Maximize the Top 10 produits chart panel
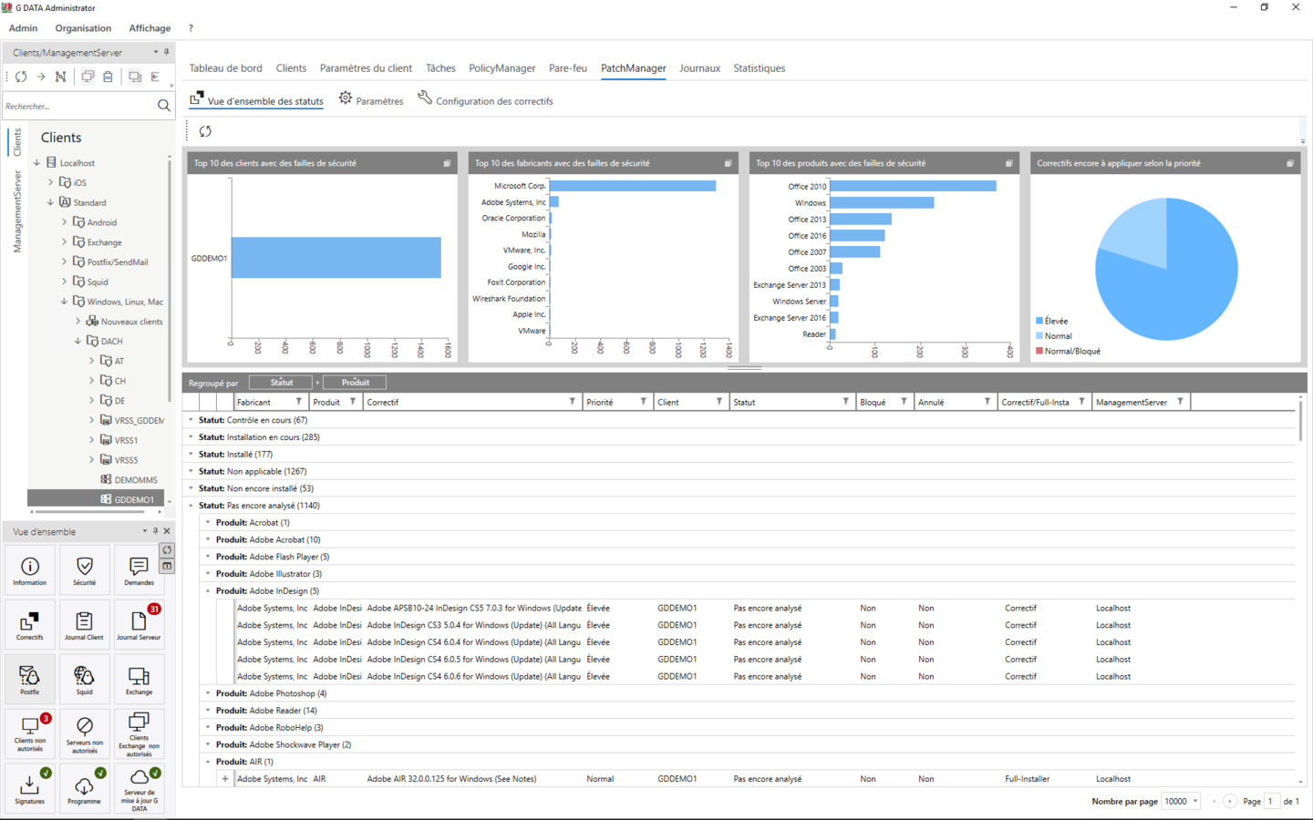This screenshot has width=1313, height=820. [1008, 164]
